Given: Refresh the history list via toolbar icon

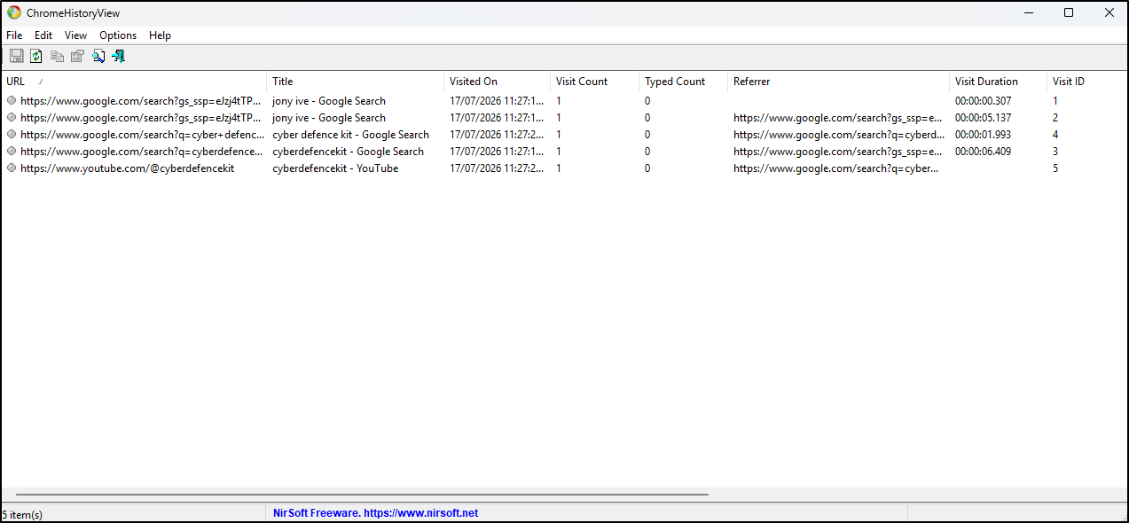Looking at the screenshot, I should point(36,57).
